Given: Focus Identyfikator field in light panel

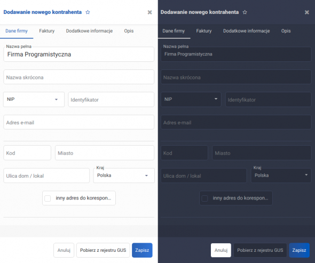Looking at the screenshot, I should (x=111, y=100).
